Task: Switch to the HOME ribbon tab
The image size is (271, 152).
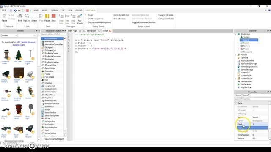Action: (x=36, y=10)
